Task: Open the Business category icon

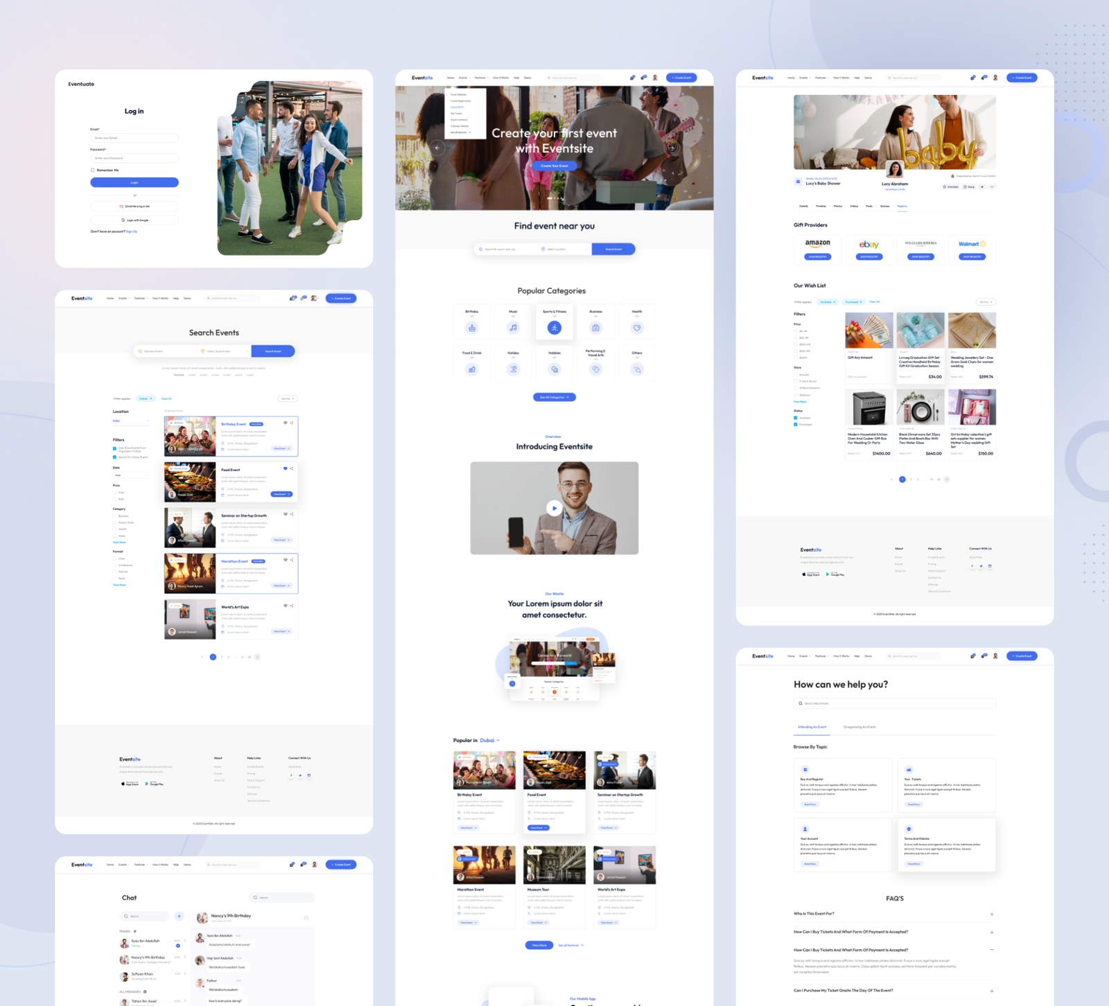Action: (x=595, y=328)
